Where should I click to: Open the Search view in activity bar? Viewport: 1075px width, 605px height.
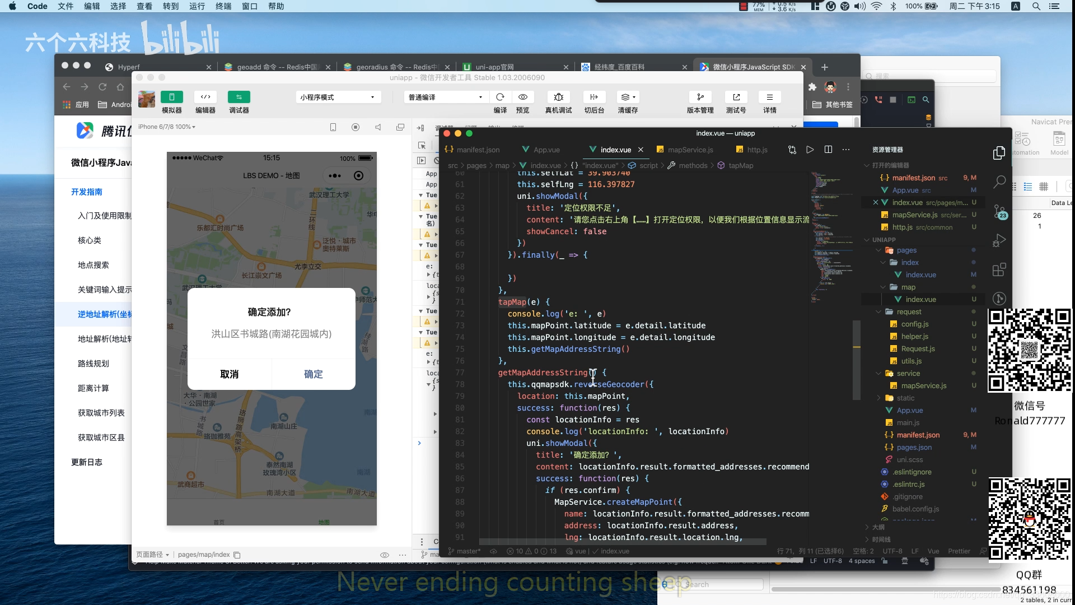[999, 182]
